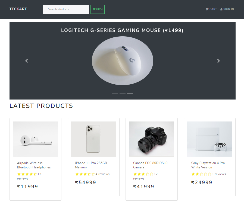Open iPhone 11 Pro 256GB Memory link
Viewport: 244px width, 205px height.
tap(91, 165)
